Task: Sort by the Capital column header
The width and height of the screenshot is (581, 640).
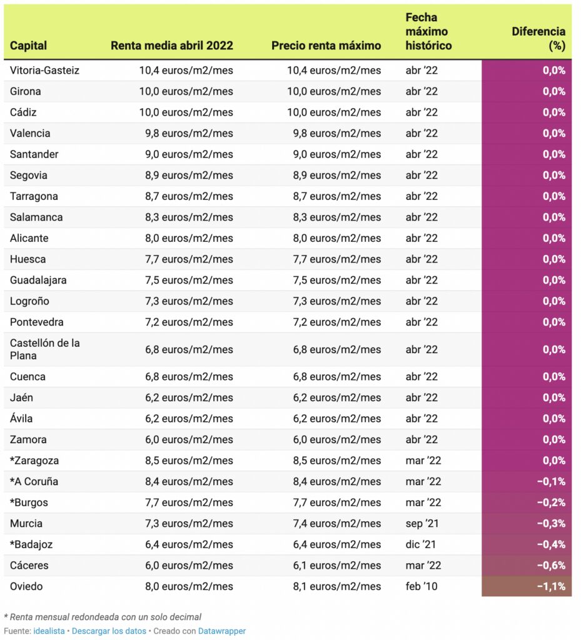Action: (29, 46)
